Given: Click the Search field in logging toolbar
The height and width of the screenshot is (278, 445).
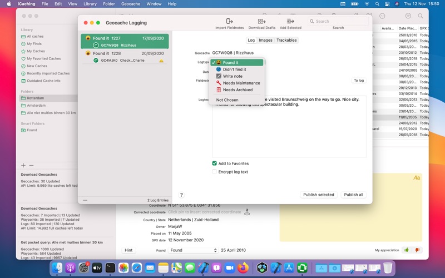Looking at the screenshot, I should tap(338, 21).
